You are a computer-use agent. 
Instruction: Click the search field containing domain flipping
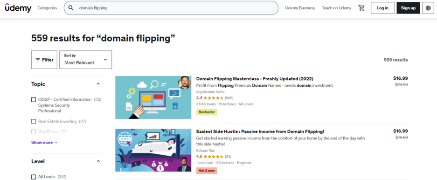click(x=171, y=8)
